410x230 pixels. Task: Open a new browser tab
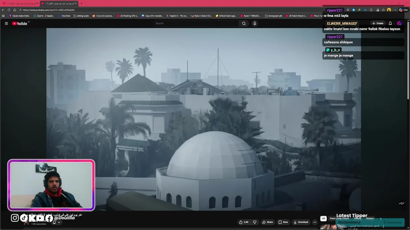[81, 3]
